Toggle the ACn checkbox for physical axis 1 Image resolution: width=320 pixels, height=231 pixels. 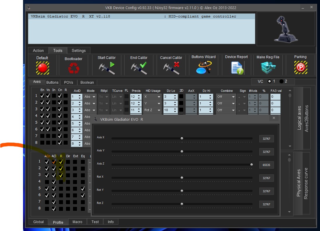tap(47, 162)
